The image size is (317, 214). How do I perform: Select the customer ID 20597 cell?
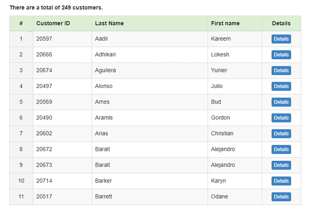tap(44, 39)
